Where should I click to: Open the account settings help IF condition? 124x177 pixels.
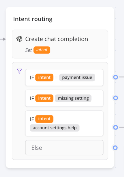(64, 123)
